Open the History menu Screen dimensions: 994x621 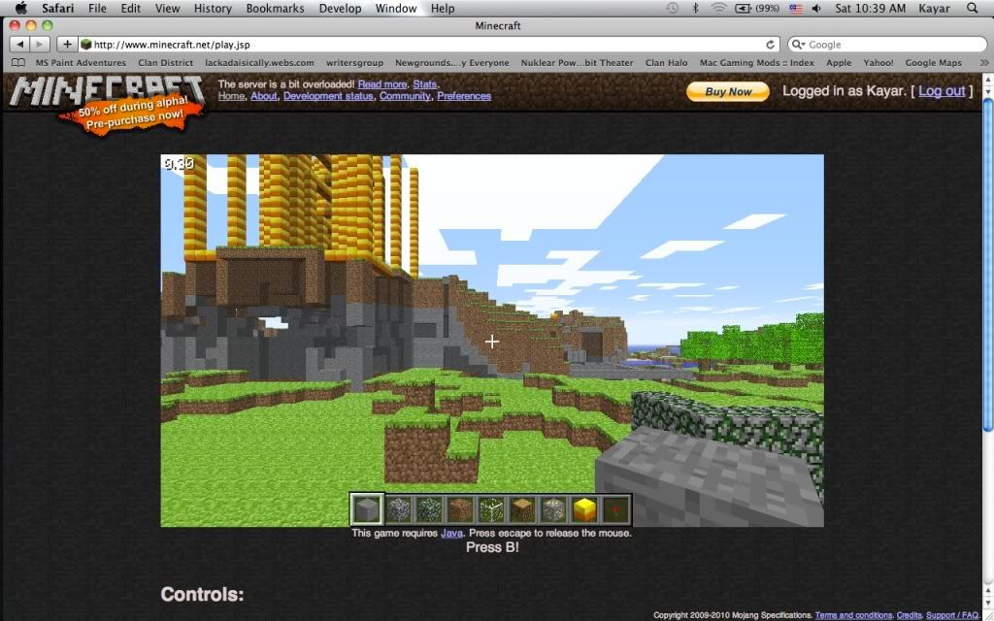click(x=213, y=8)
